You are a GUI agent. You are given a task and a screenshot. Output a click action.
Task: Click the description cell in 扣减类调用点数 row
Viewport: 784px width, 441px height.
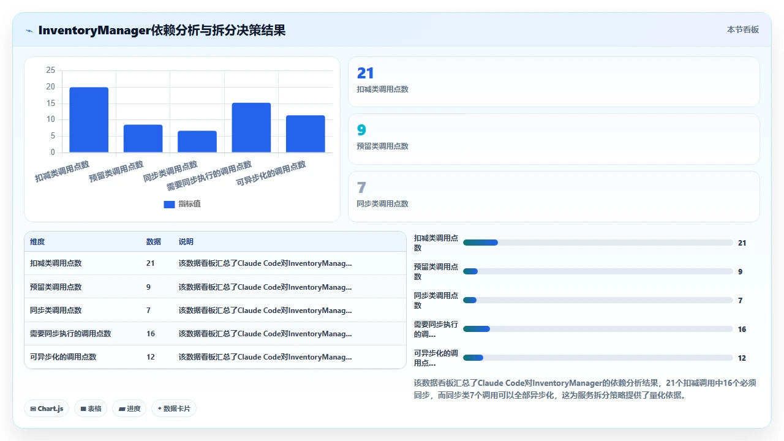[x=265, y=263]
